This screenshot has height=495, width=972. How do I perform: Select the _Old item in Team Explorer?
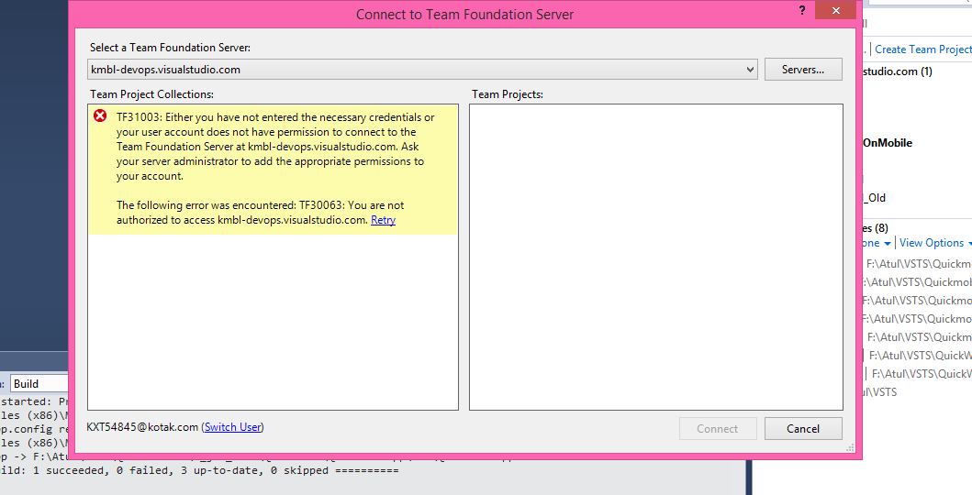click(875, 197)
